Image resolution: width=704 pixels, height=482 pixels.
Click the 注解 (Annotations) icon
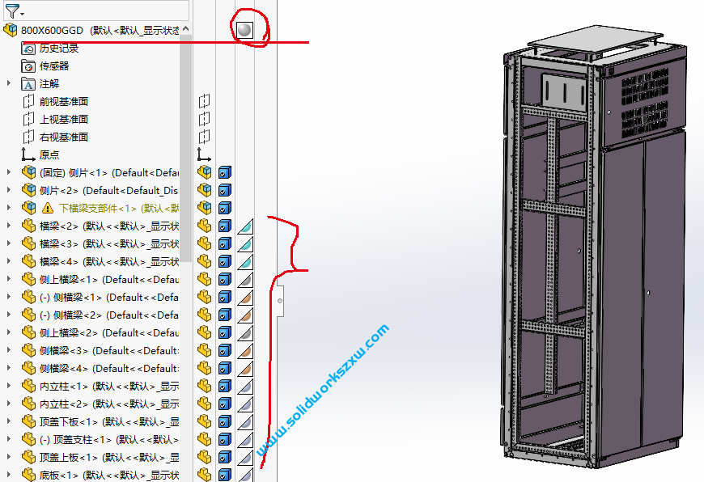pos(28,83)
